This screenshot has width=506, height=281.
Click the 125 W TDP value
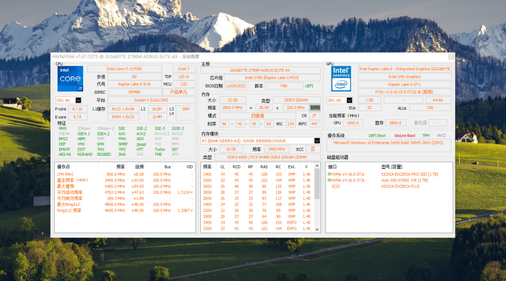[x=183, y=77]
